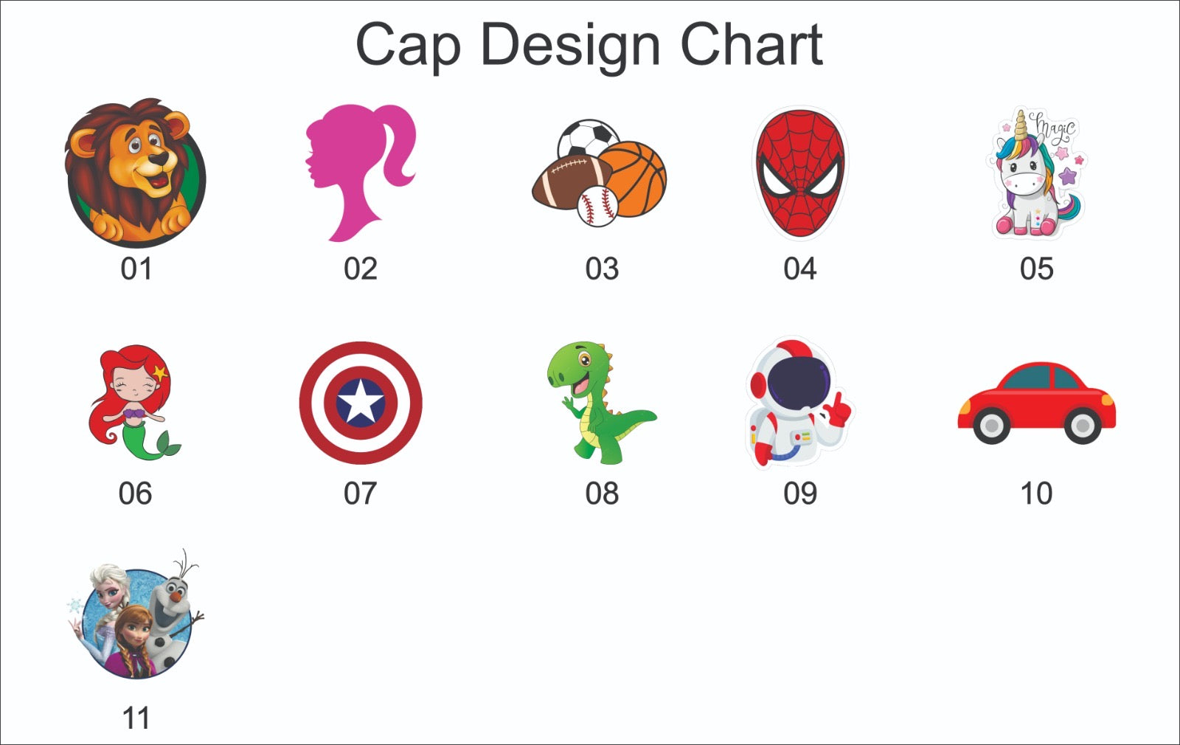Select the green dinosaur design
The height and width of the screenshot is (745, 1180).
(599, 403)
